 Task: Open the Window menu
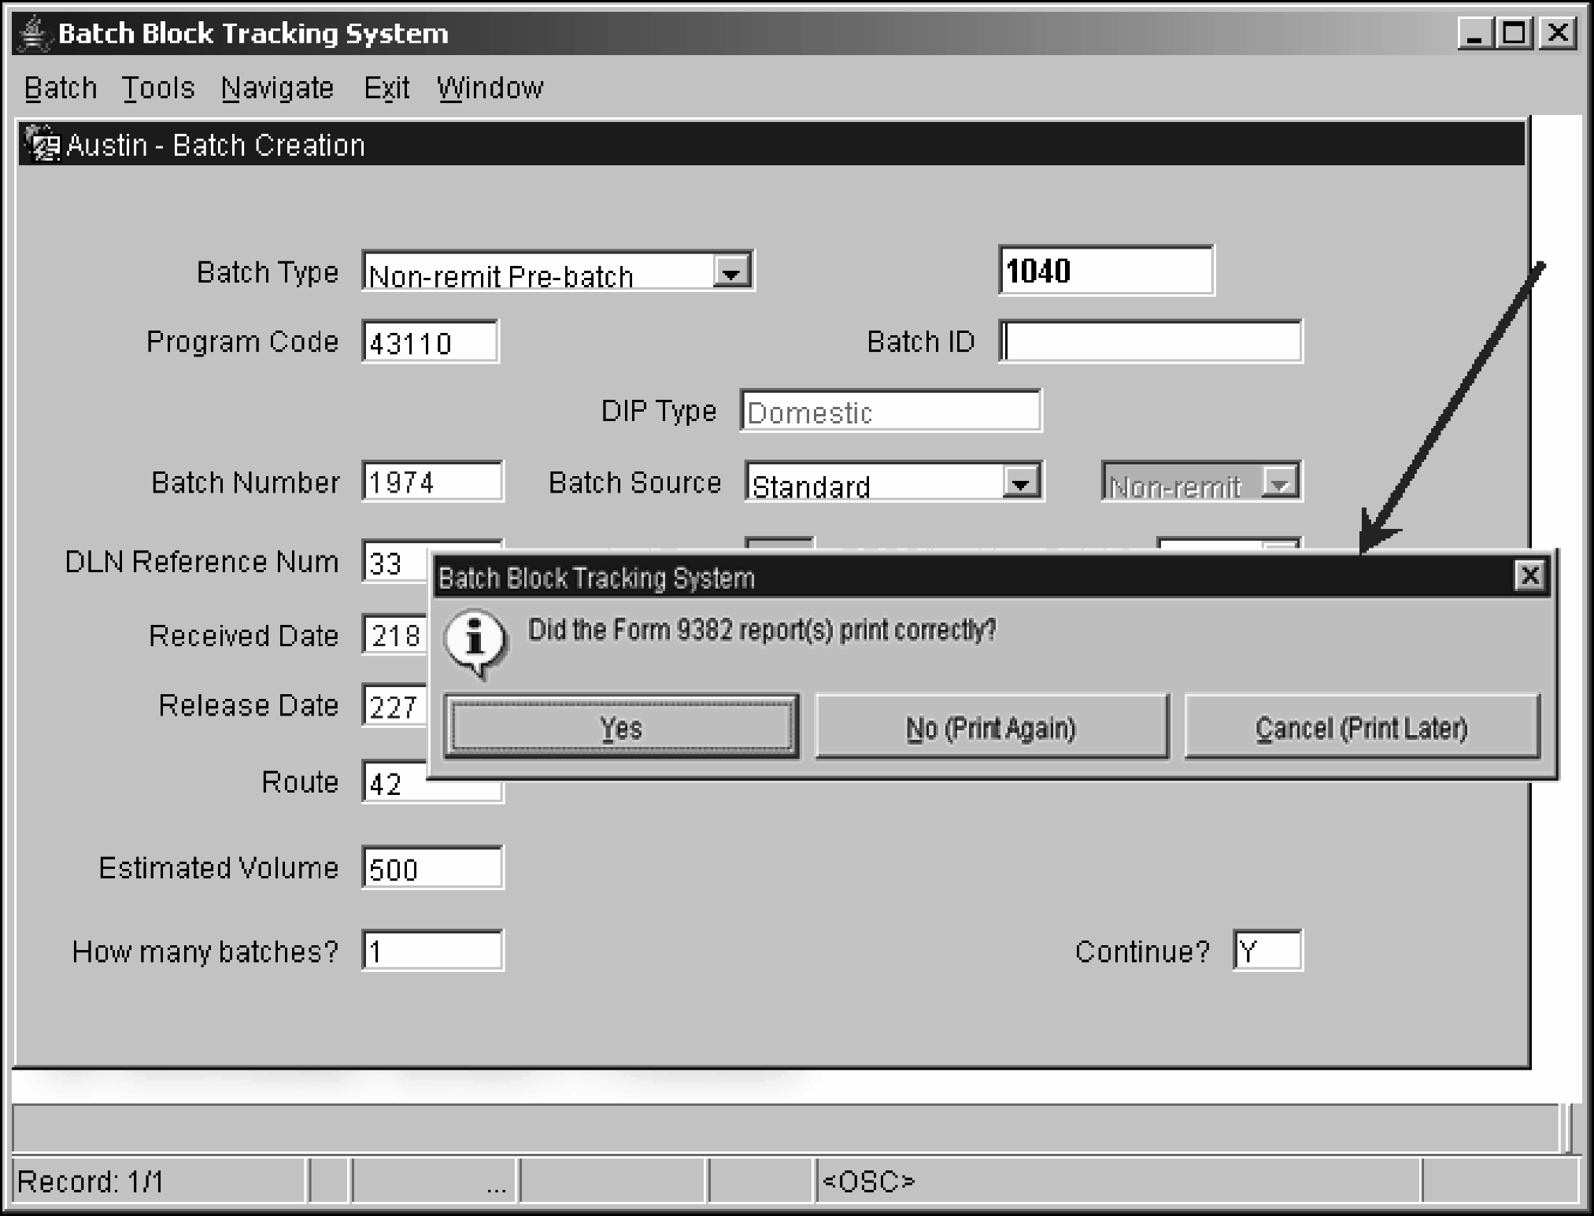point(490,88)
